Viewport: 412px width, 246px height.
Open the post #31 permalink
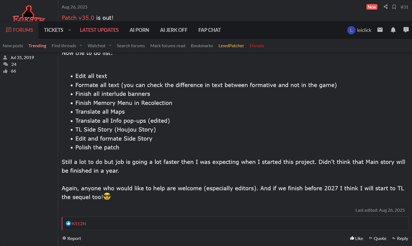[404, 7]
